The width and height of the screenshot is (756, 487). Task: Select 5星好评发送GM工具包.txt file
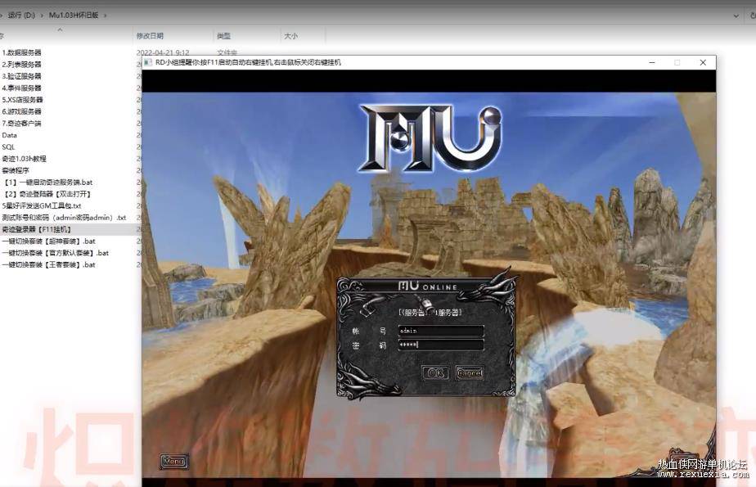tap(42, 206)
